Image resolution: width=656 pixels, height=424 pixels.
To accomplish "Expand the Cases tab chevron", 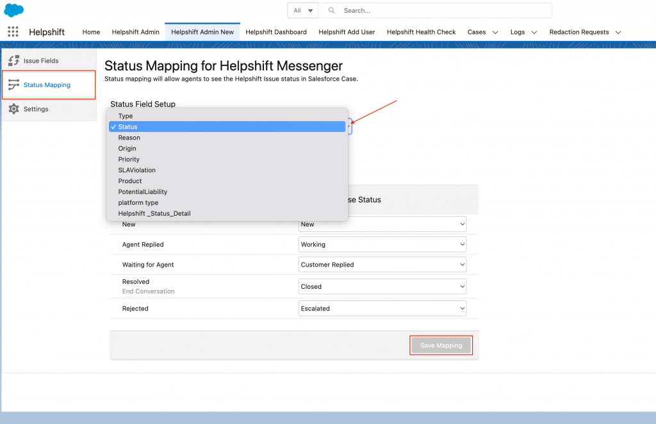I will pyautogui.click(x=495, y=32).
